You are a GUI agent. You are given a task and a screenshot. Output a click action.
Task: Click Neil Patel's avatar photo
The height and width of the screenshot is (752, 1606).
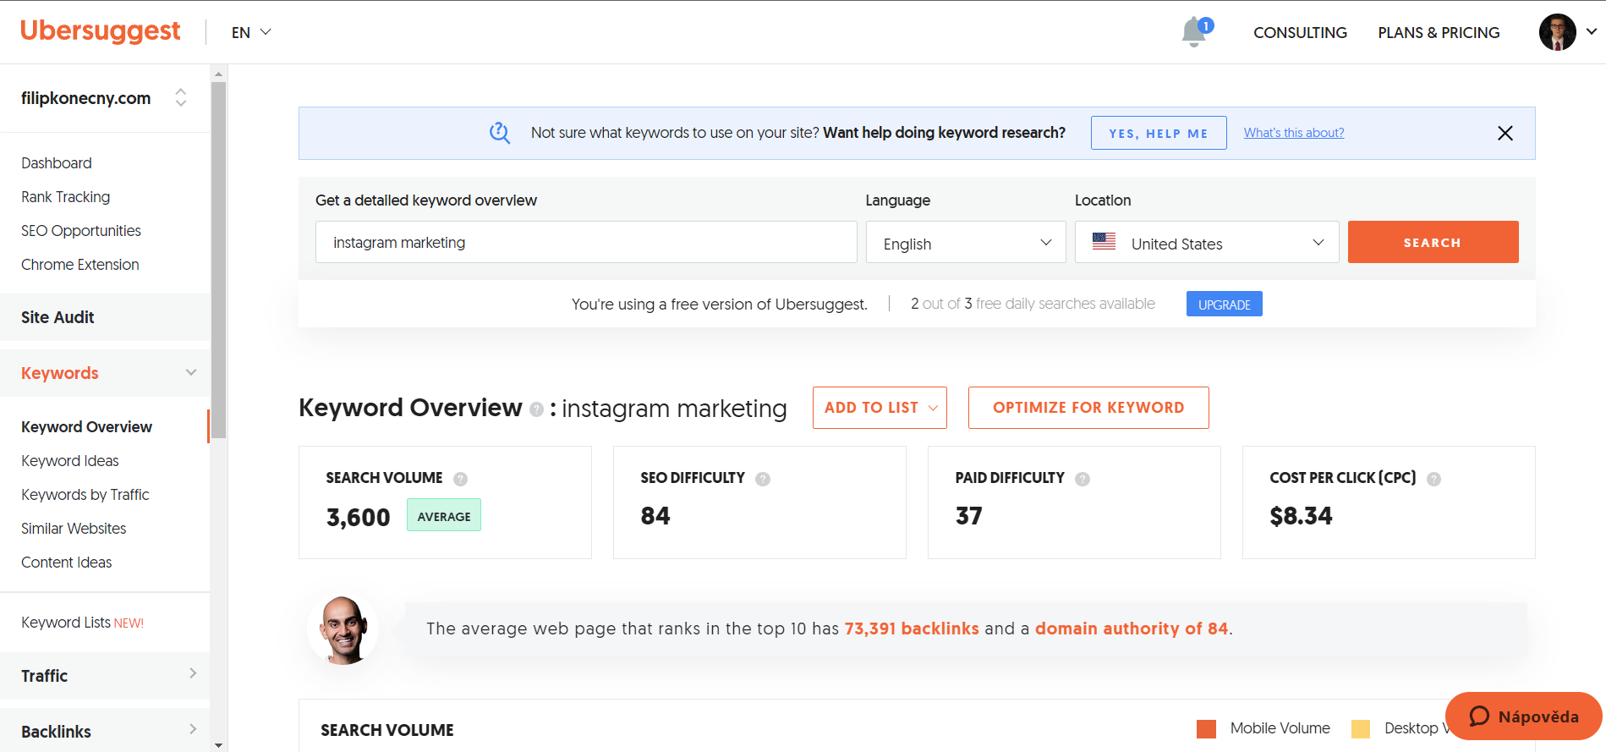(343, 629)
